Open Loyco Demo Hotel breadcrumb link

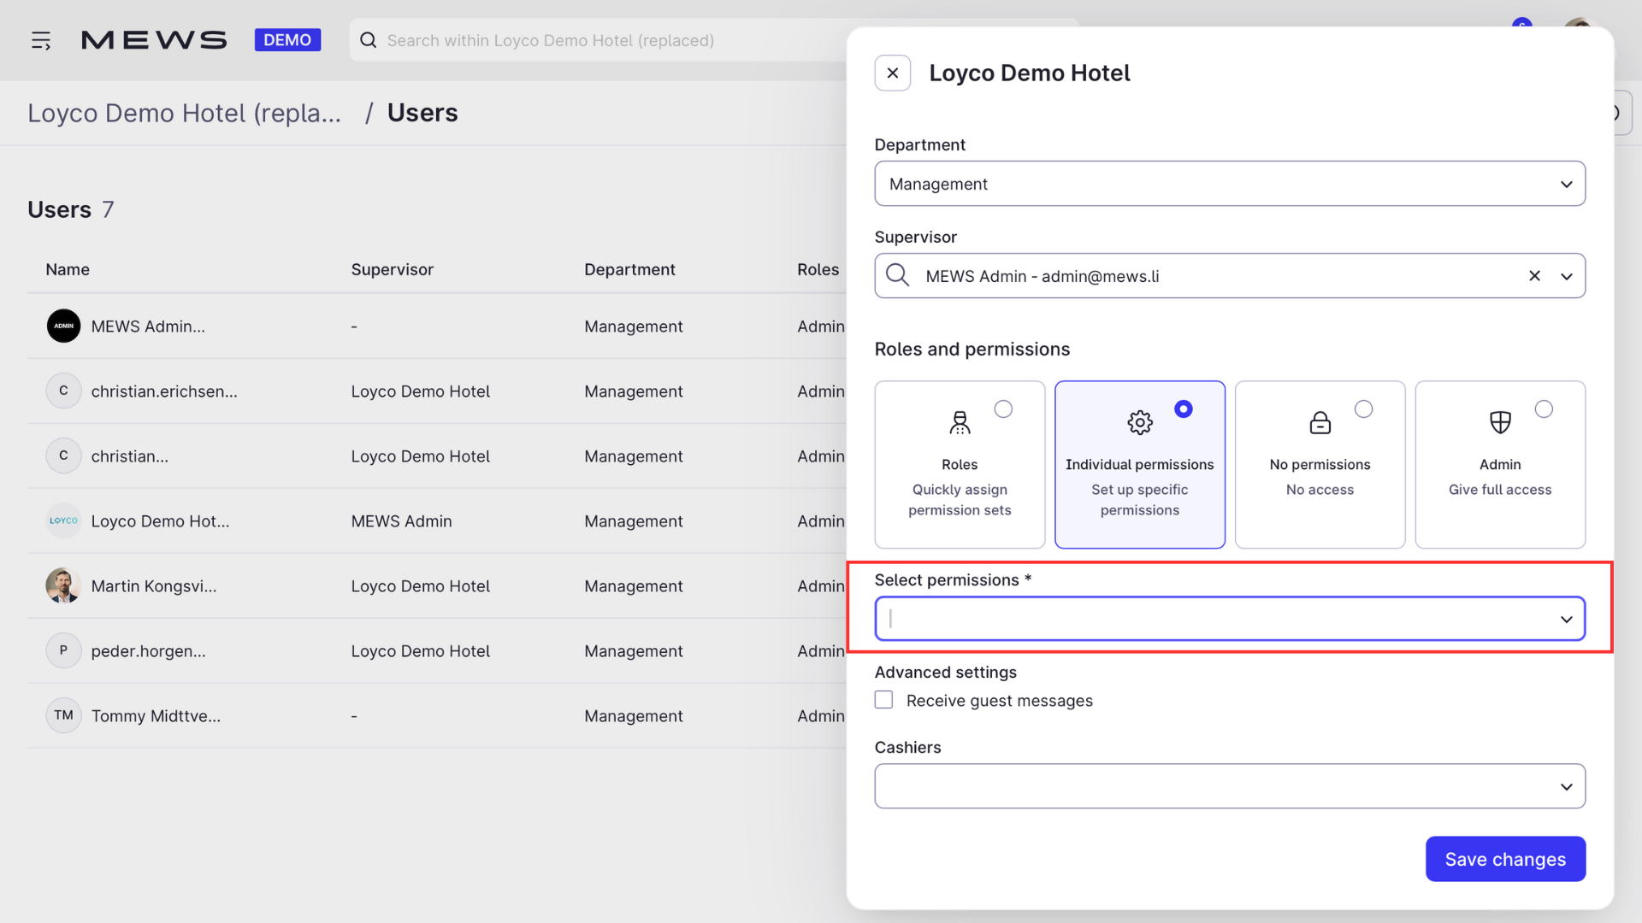point(184,113)
